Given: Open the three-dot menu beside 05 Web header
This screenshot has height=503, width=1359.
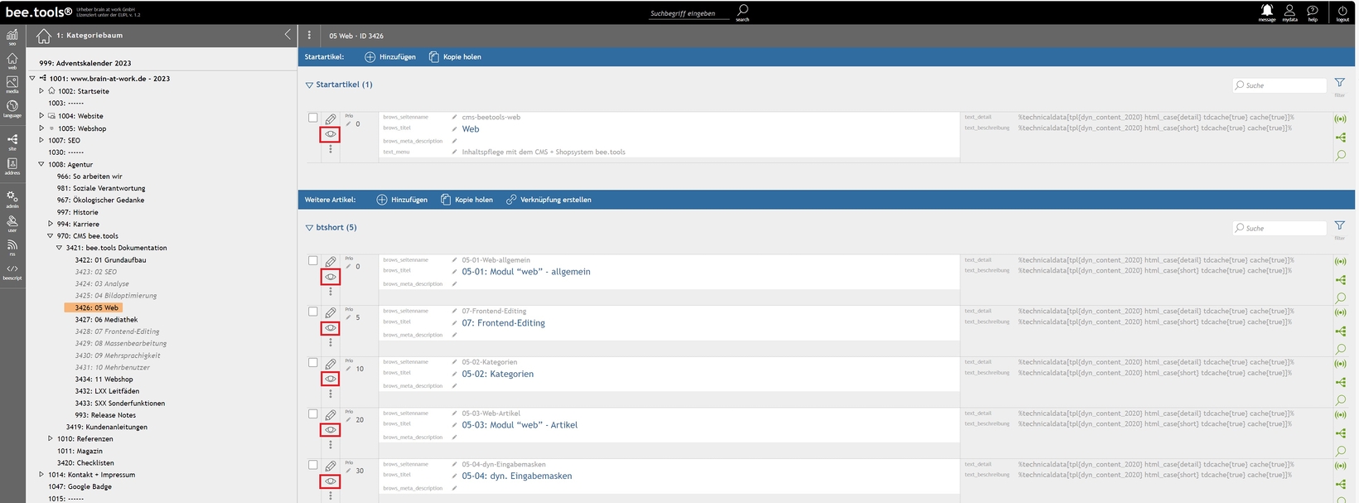Looking at the screenshot, I should tap(309, 36).
